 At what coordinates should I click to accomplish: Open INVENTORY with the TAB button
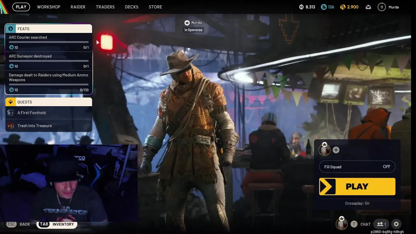click(x=57, y=224)
